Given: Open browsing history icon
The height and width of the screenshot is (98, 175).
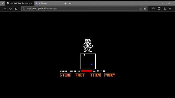Looking at the screenshot, I should pyautogui.click(x=159, y=8).
